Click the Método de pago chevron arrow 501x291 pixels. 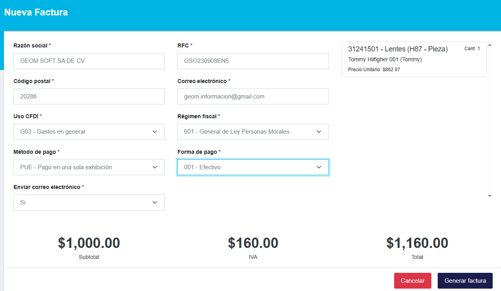[155, 167]
